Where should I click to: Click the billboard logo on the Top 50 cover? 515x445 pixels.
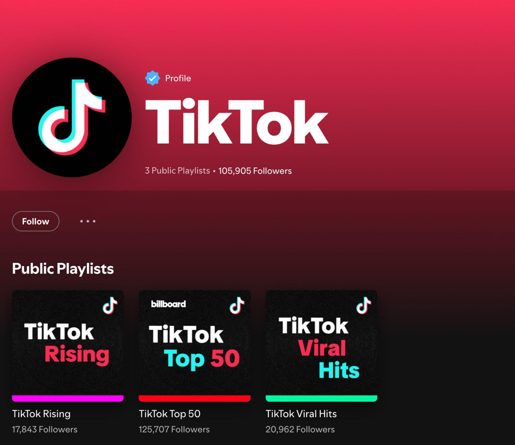pyautogui.click(x=168, y=304)
